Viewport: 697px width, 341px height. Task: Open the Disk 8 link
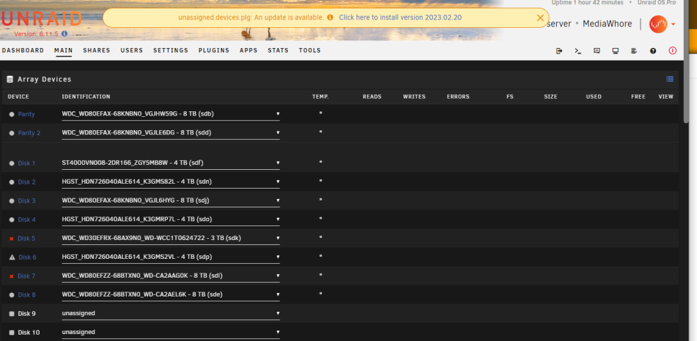tap(26, 295)
